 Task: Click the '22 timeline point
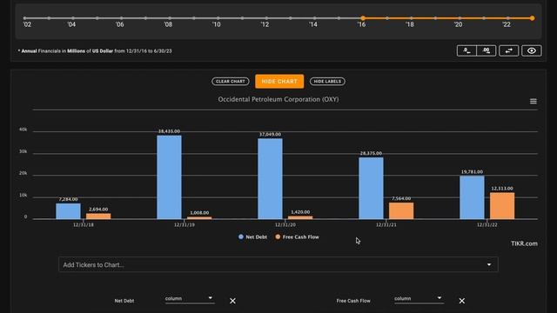(x=507, y=18)
